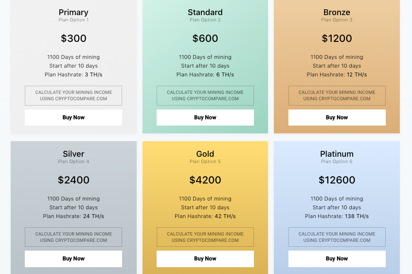Purchase the Bronze plan via Buy Now
Screen dimensions: 412x274
[337, 117]
